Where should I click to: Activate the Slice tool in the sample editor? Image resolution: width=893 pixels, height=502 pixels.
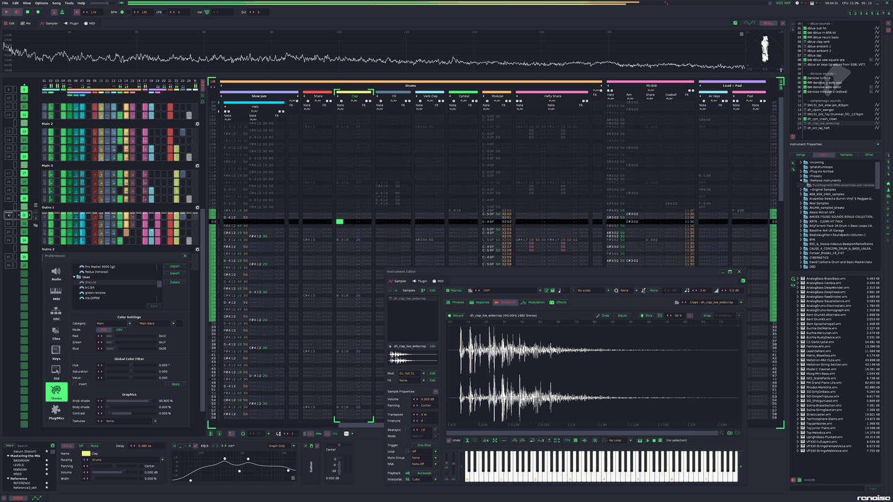(x=647, y=315)
